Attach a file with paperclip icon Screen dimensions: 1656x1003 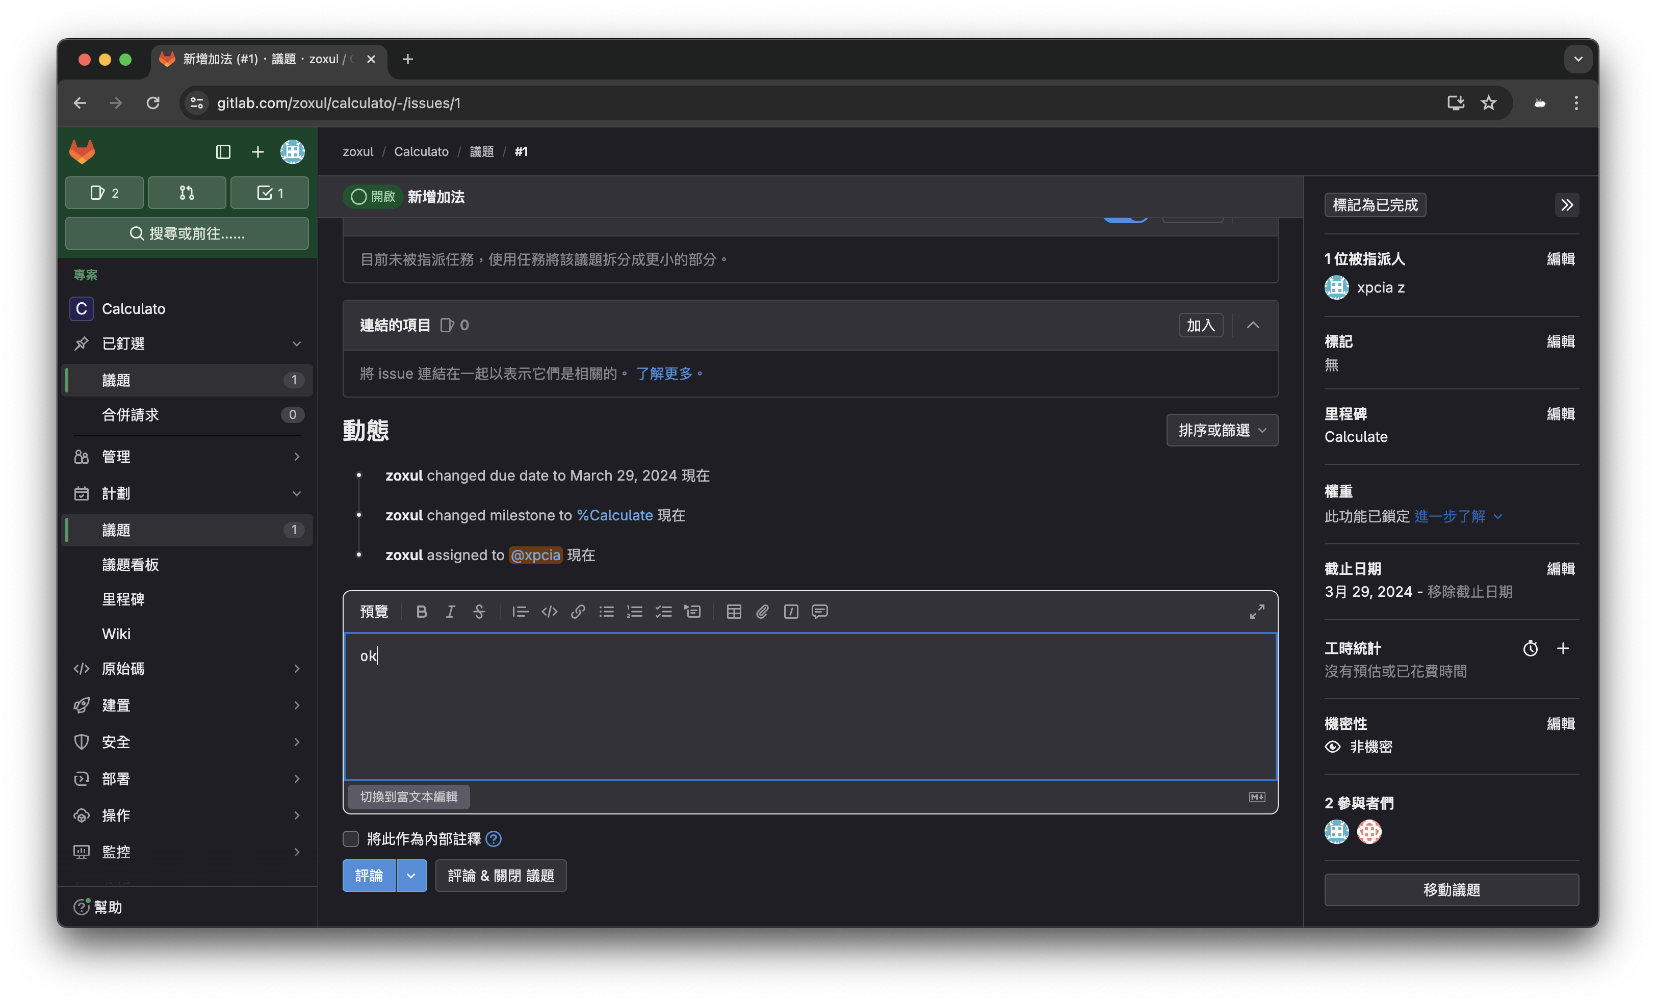click(762, 612)
